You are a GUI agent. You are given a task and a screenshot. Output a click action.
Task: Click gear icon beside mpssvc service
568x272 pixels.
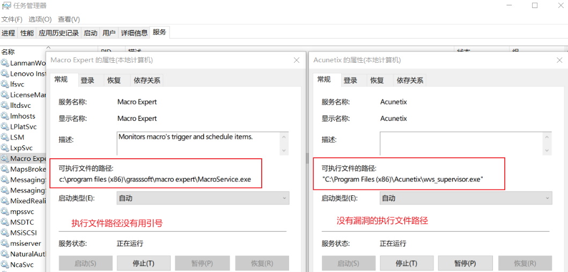(x=5, y=211)
